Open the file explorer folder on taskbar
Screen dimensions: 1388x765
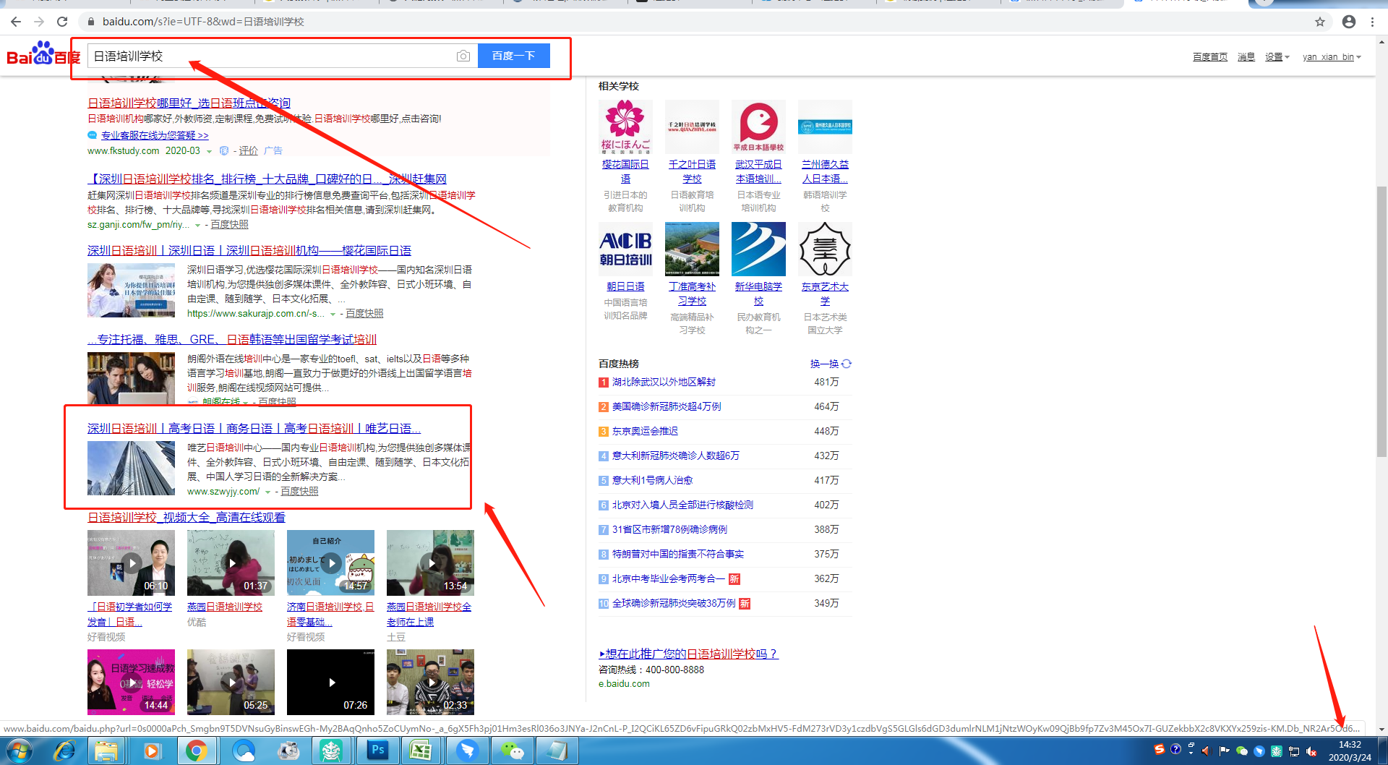(x=106, y=751)
